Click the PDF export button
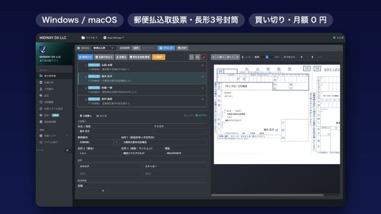 point(182,48)
